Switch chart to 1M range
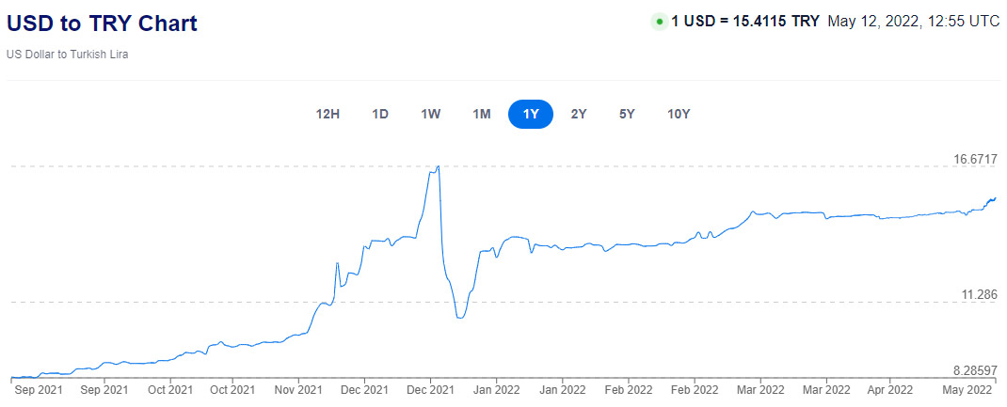1007x407 pixels. (x=482, y=115)
